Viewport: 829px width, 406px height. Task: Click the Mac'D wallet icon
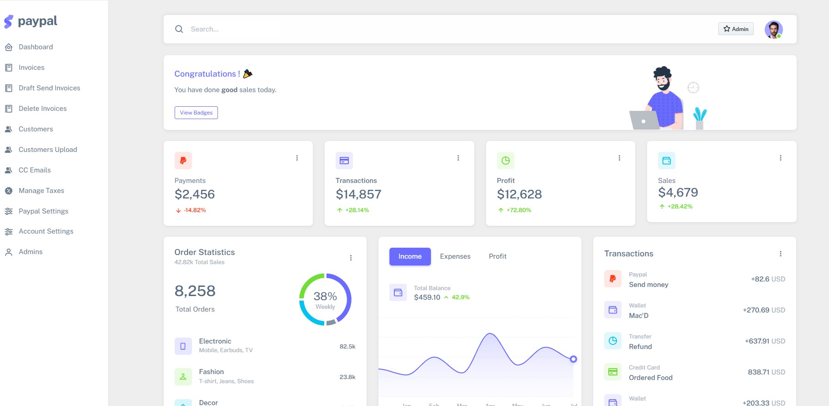coord(613,310)
